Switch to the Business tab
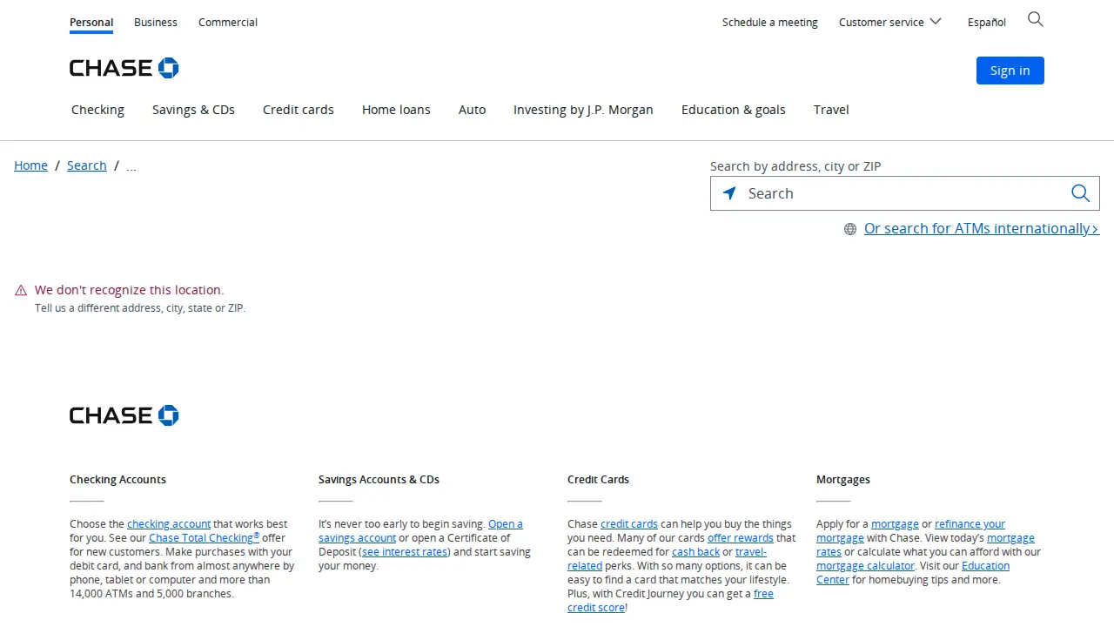Screen dimensions: 1114x627 click(156, 23)
